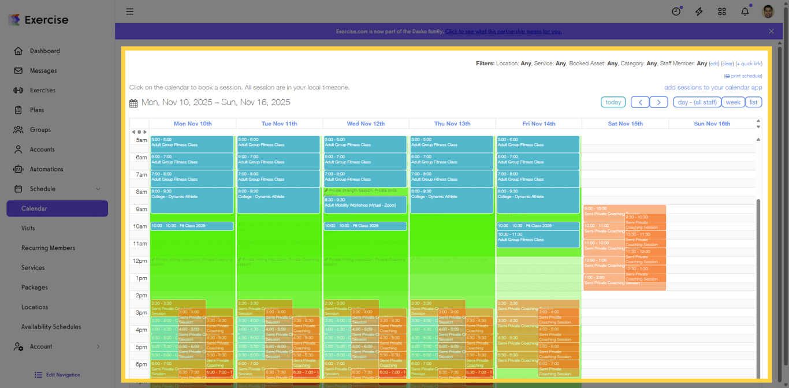
Task: Open the Fit Class 2025 session on Monday
Action: [x=192, y=226]
